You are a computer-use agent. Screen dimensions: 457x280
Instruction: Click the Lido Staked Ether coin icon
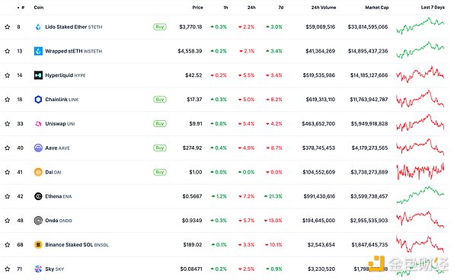pyautogui.click(x=38, y=27)
